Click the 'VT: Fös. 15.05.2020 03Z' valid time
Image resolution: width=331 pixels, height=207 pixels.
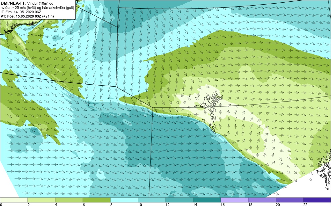(x=21, y=16)
